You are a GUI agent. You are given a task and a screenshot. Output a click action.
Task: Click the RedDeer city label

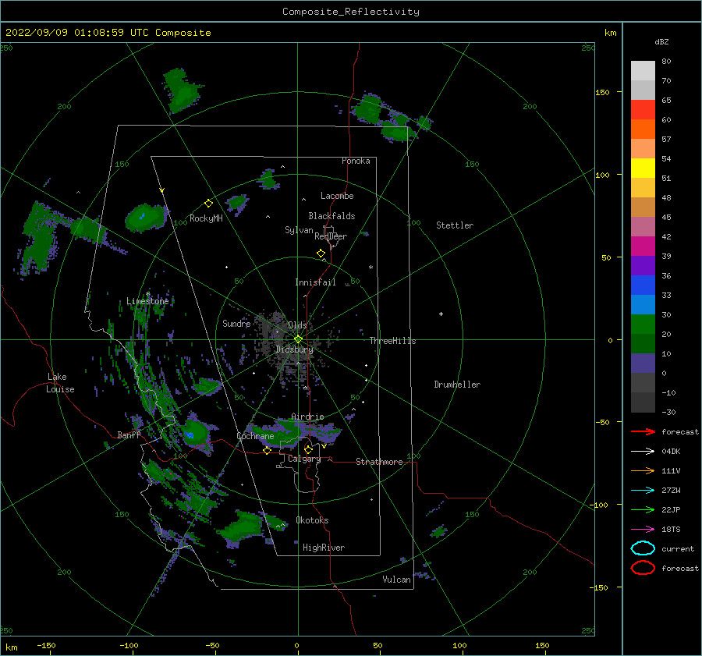tap(331, 236)
